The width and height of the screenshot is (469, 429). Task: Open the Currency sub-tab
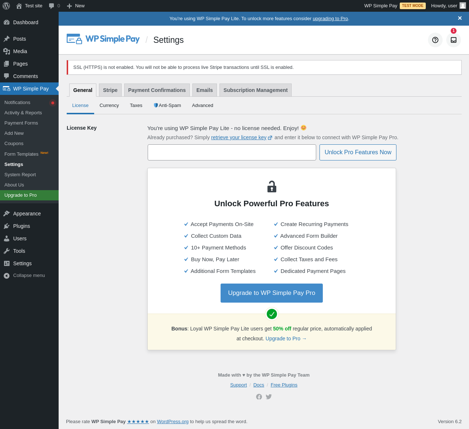coord(109,106)
